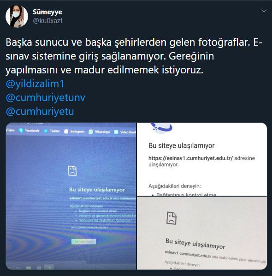Click the Sümeyye display name
272x276 pixels.
click(x=47, y=12)
